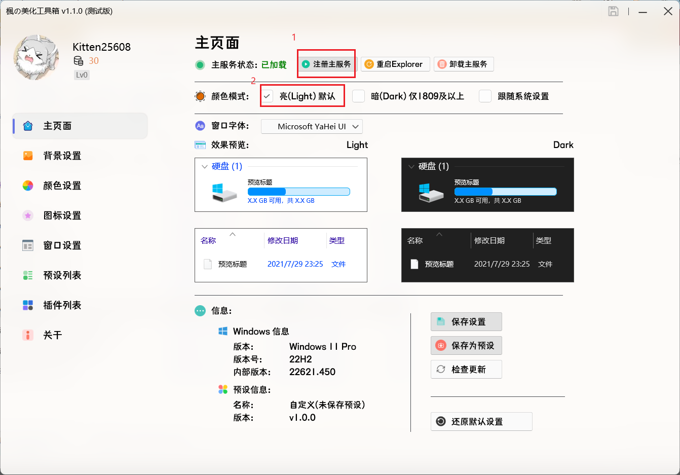Click the 卸载主服务 button
The width and height of the screenshot is (680, 475).
click(464, 64)
